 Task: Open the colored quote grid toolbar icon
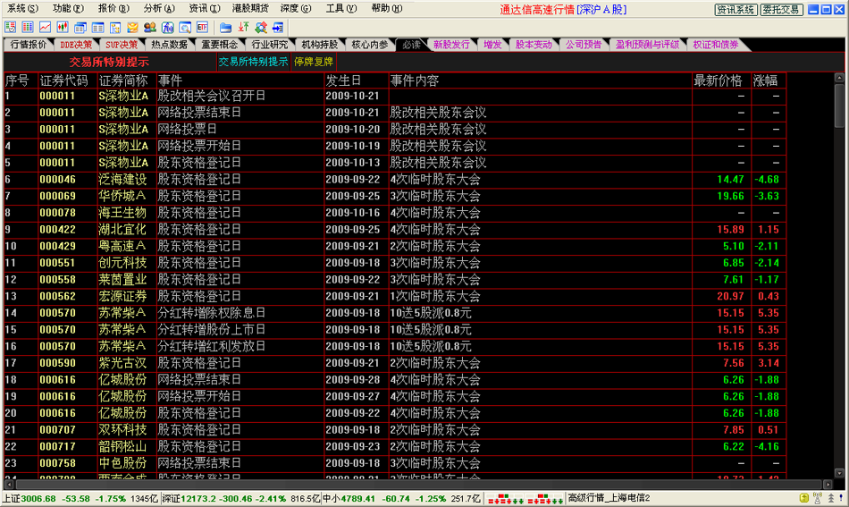click(28, 27)
